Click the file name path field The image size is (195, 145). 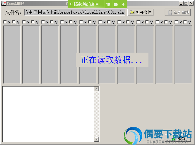click(x=75, y=12)
